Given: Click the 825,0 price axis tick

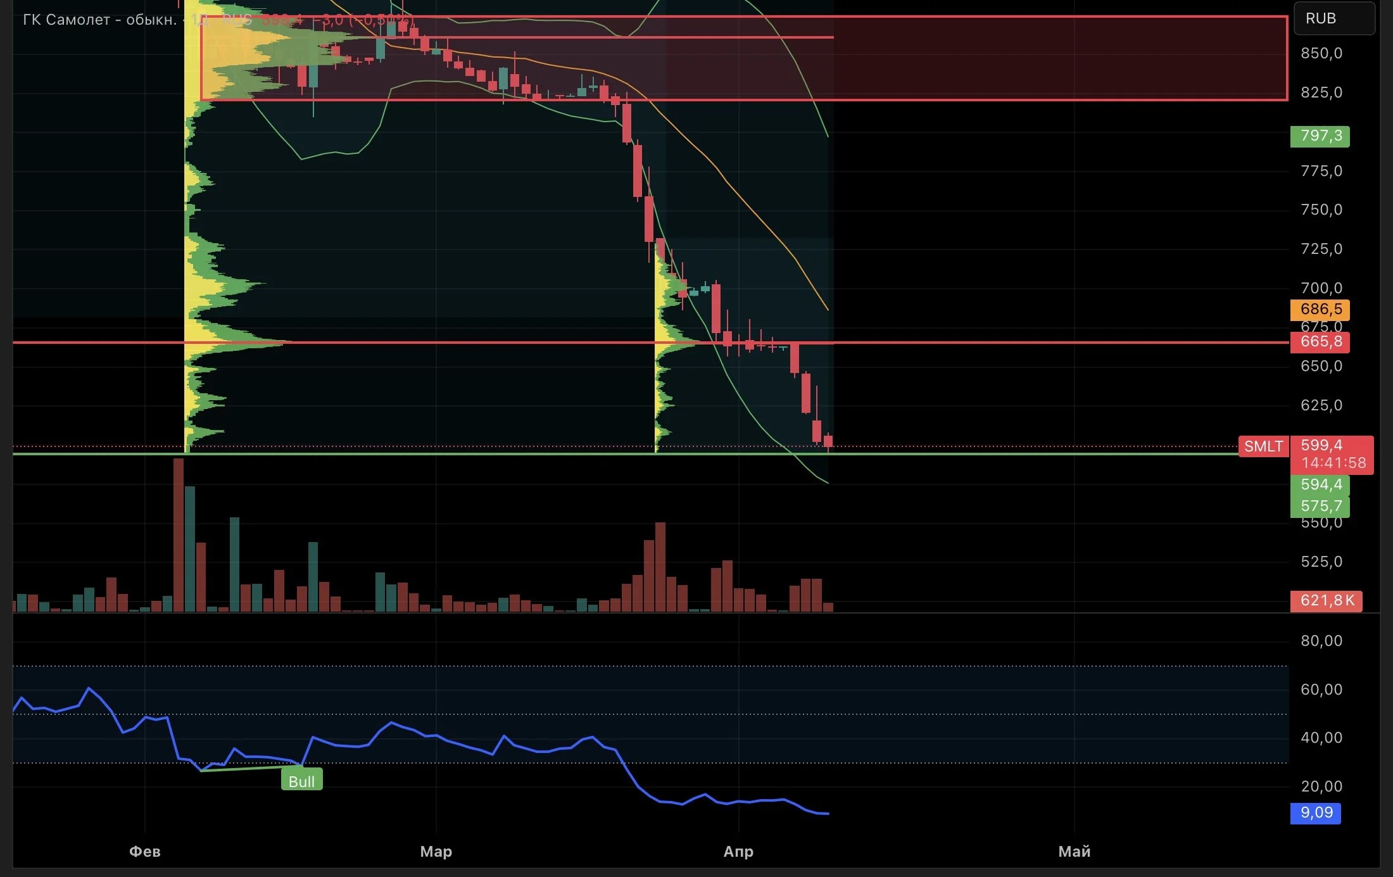Looking at the screenshot, I should click(x=1321, y=92).
